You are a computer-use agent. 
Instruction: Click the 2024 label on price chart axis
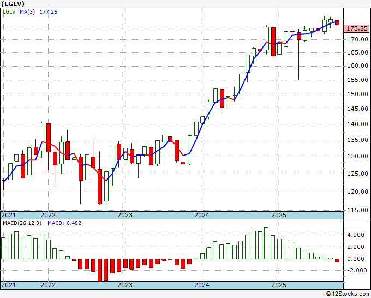tap(202, 215)
